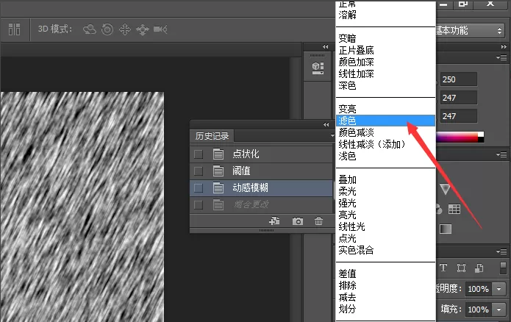
Task: Open the adjustments panel flyout menu
Action: click(x=502, y=154)
